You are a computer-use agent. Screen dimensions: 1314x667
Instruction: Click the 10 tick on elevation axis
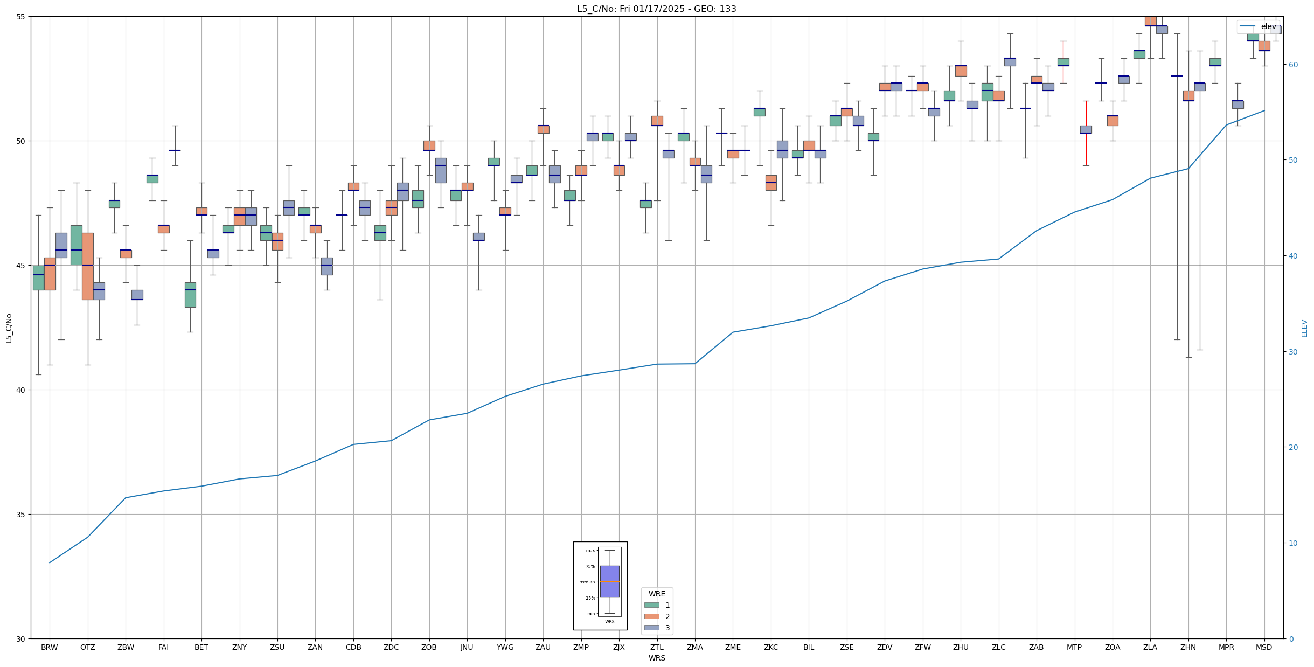(1292, 543)
